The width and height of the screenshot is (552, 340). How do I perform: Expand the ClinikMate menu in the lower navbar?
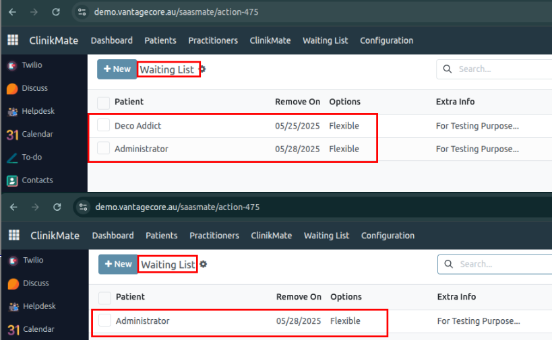[x=271, y=236]
